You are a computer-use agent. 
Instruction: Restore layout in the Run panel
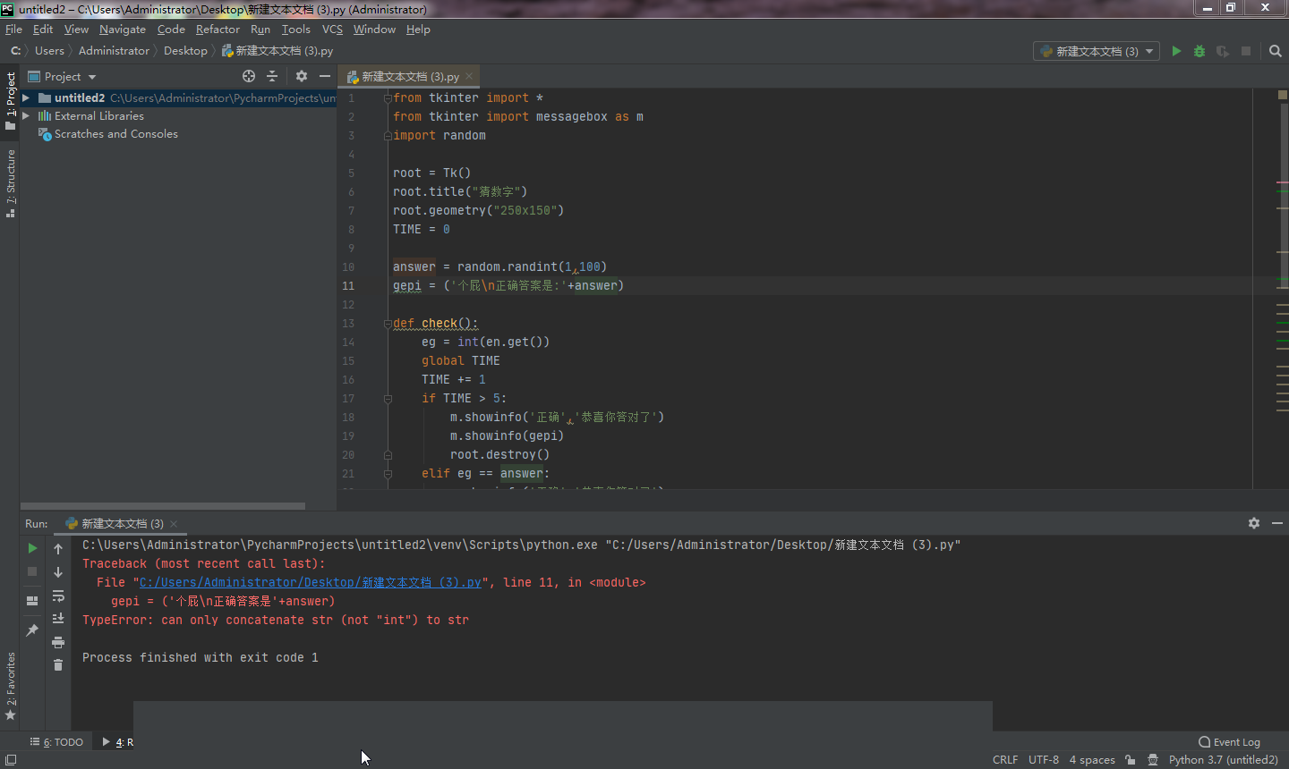coord(32,601)
